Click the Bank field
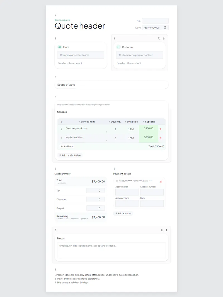 tap(152, 203)
